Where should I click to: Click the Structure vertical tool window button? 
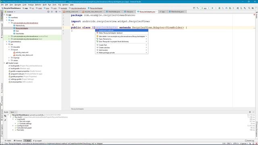[2, 88]
